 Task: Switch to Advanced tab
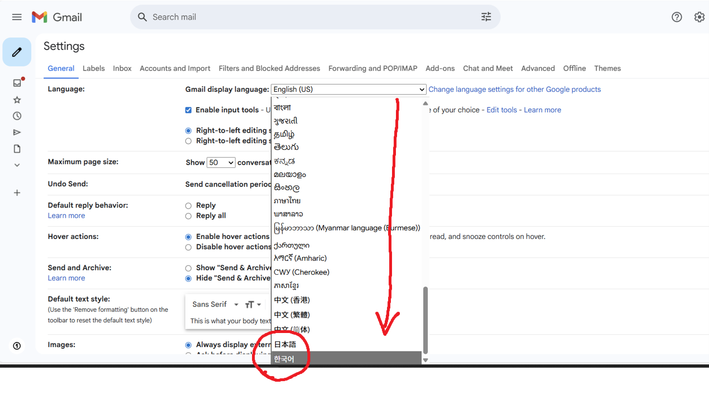(538, 68)
